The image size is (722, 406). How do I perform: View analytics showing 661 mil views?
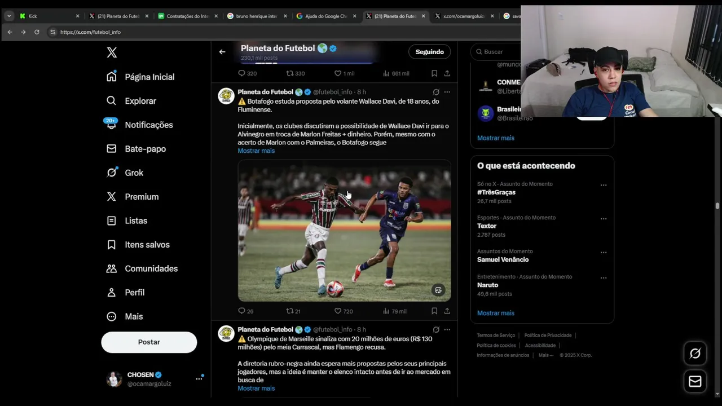coord(386,73)
